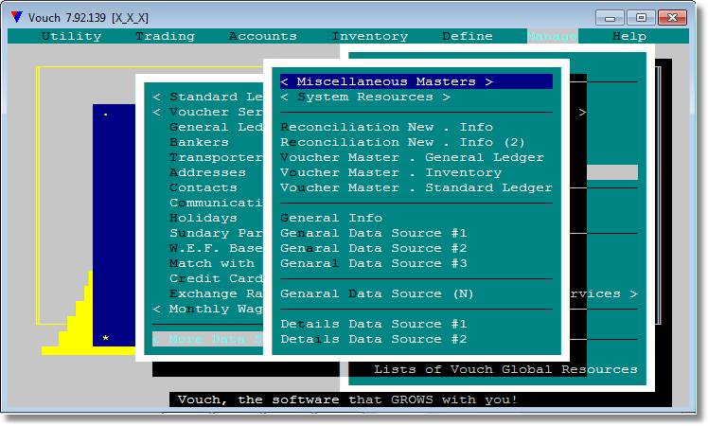Expand the highlighted More Data Sources entry
708x426 pixels.
coord(207,339)
